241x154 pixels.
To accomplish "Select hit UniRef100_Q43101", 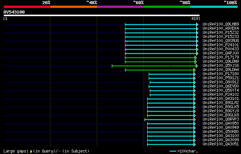I will click(x=221, y=99).
